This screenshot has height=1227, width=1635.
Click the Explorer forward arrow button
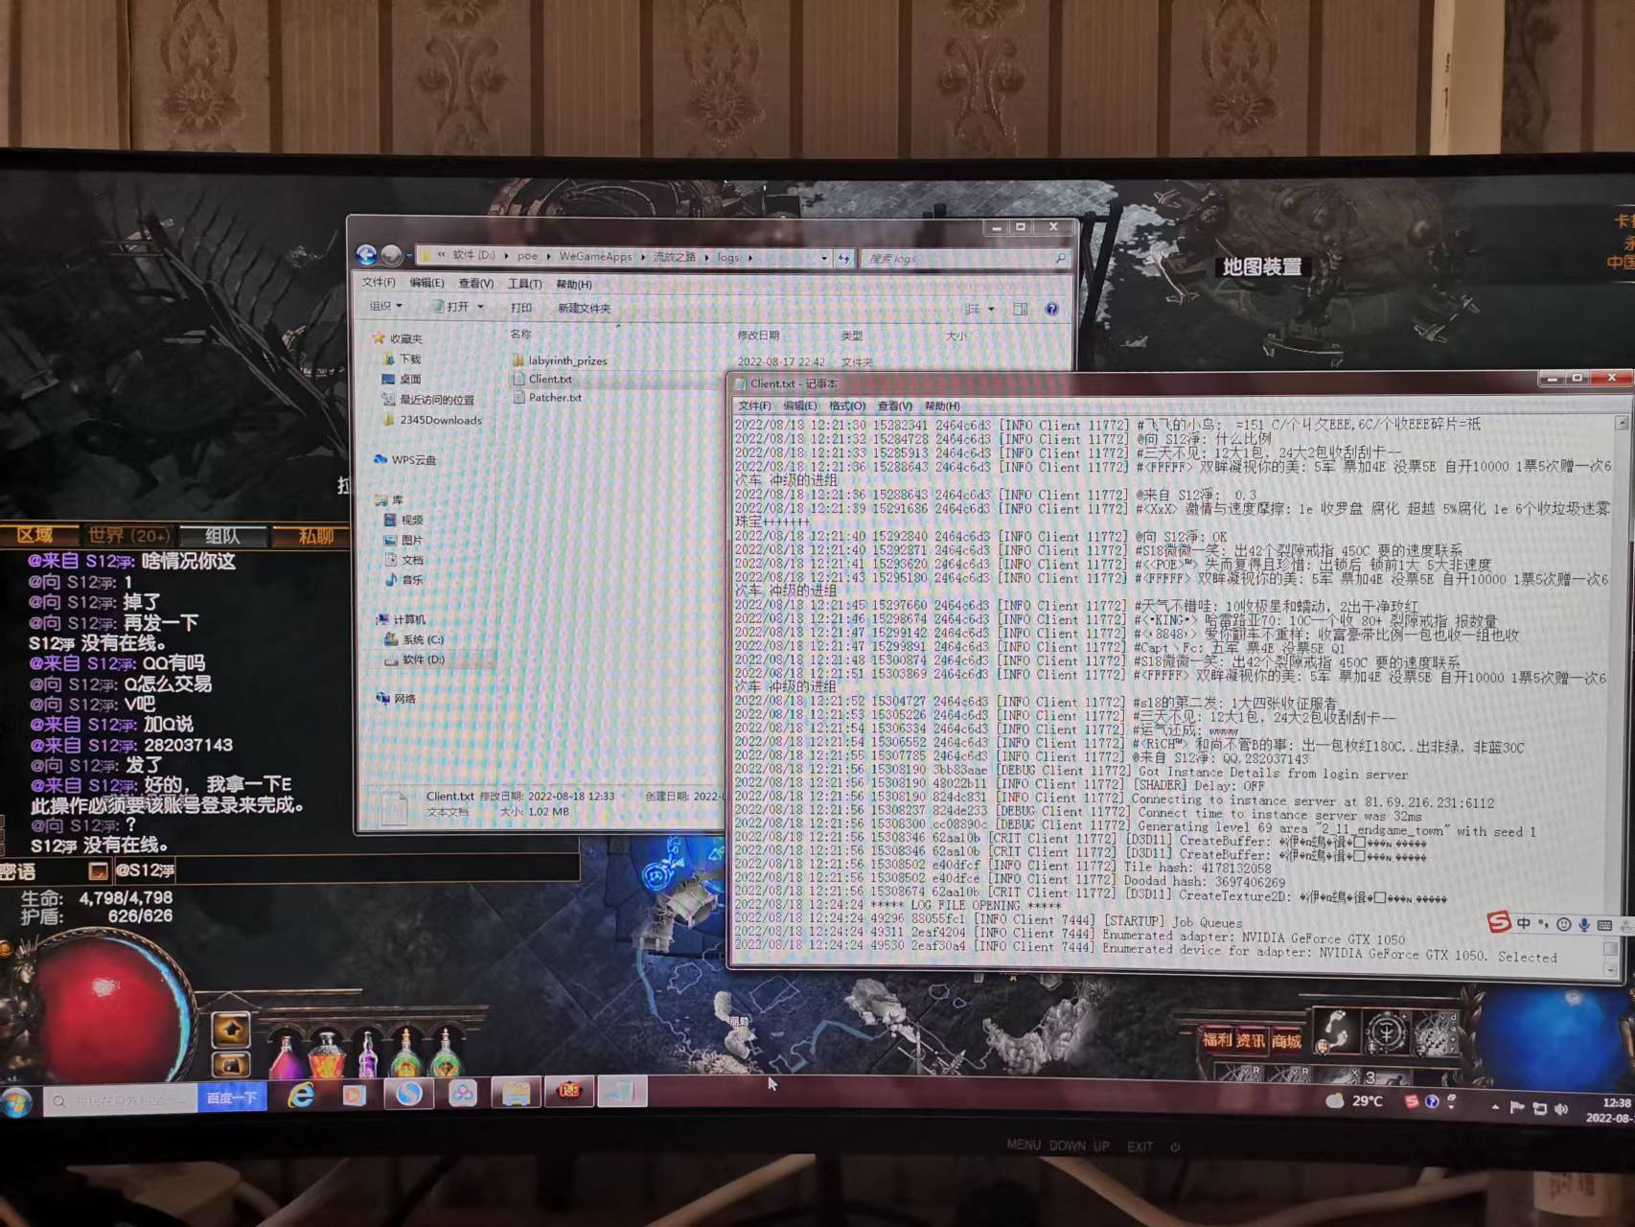(391, 254)
